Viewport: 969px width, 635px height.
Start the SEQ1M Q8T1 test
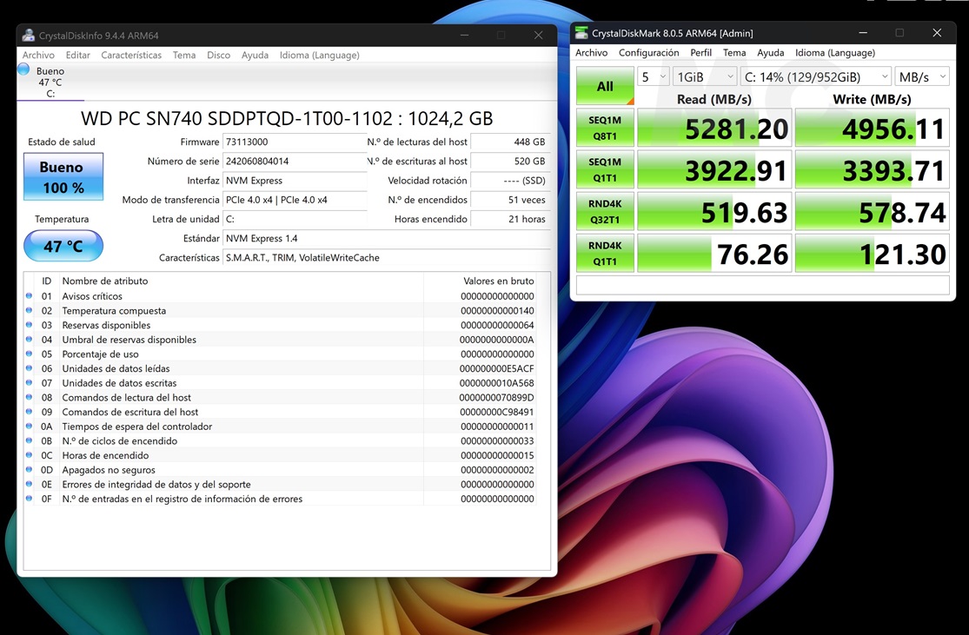click(x=605, y=128)
